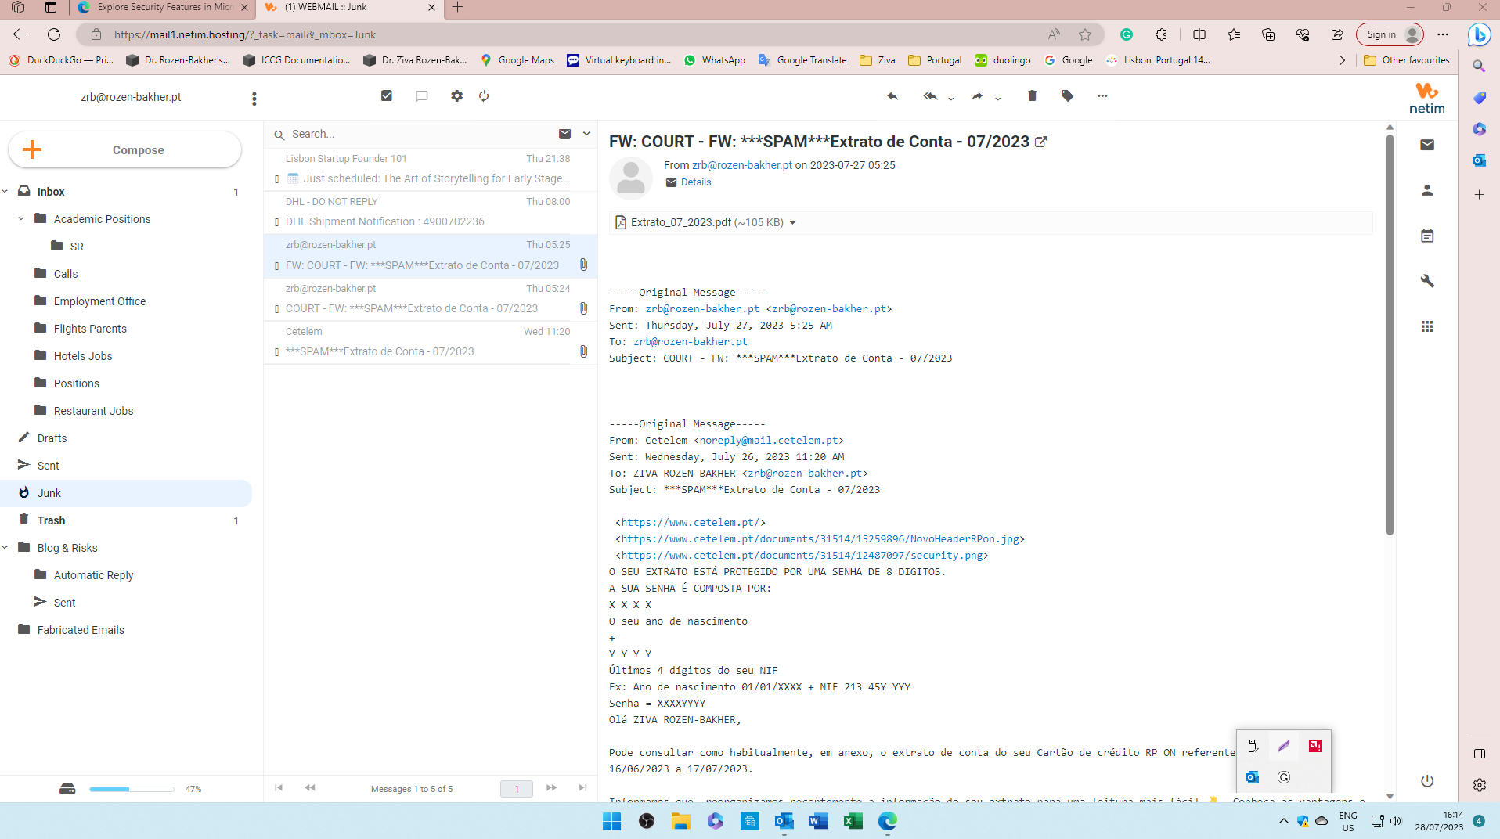Open account menu three dots
1500x839 pixels.
254,99
